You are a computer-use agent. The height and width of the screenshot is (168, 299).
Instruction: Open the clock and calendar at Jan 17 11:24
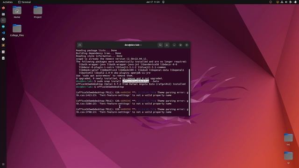click(153, 2)
